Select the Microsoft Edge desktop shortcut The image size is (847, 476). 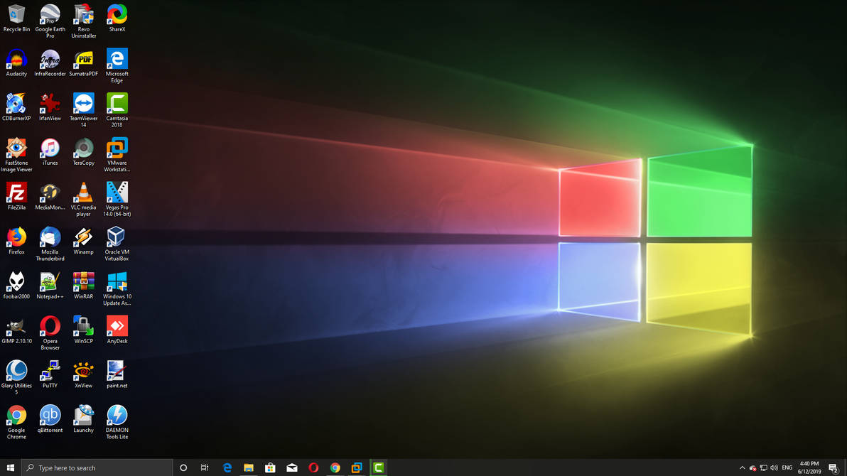click(x=117, y=66)
